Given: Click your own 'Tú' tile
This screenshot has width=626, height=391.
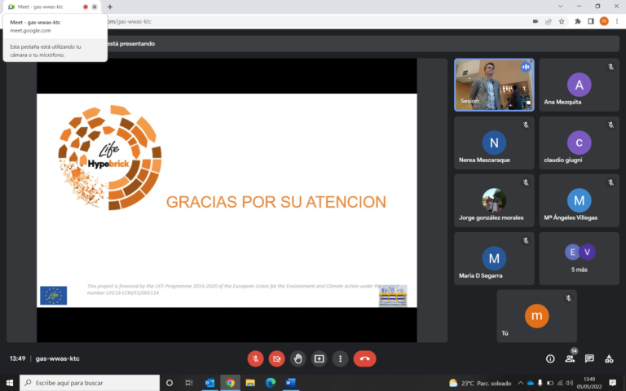Looking at the screenshot, I should point(536,316).
